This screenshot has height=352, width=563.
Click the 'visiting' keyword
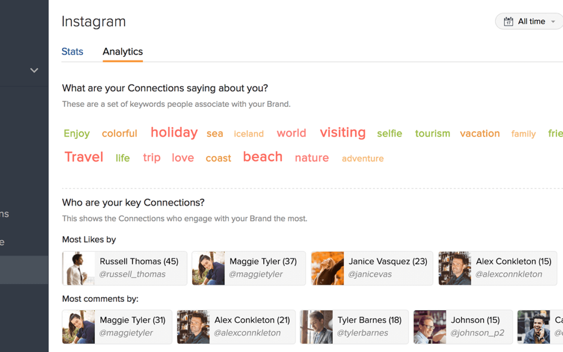pyautogui.click(x=342, y=132)
